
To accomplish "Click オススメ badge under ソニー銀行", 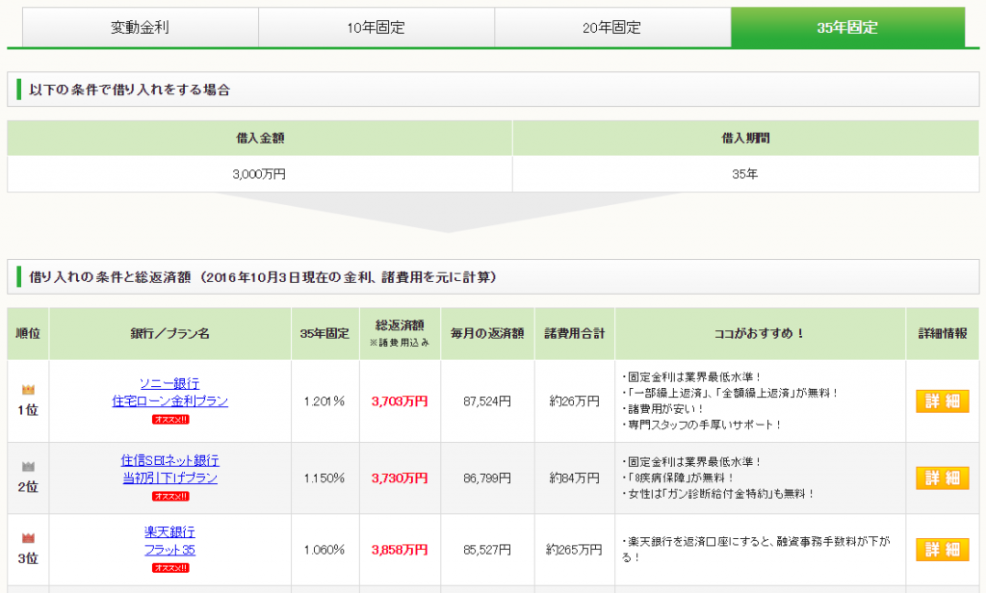I will (x=170, y=420).
